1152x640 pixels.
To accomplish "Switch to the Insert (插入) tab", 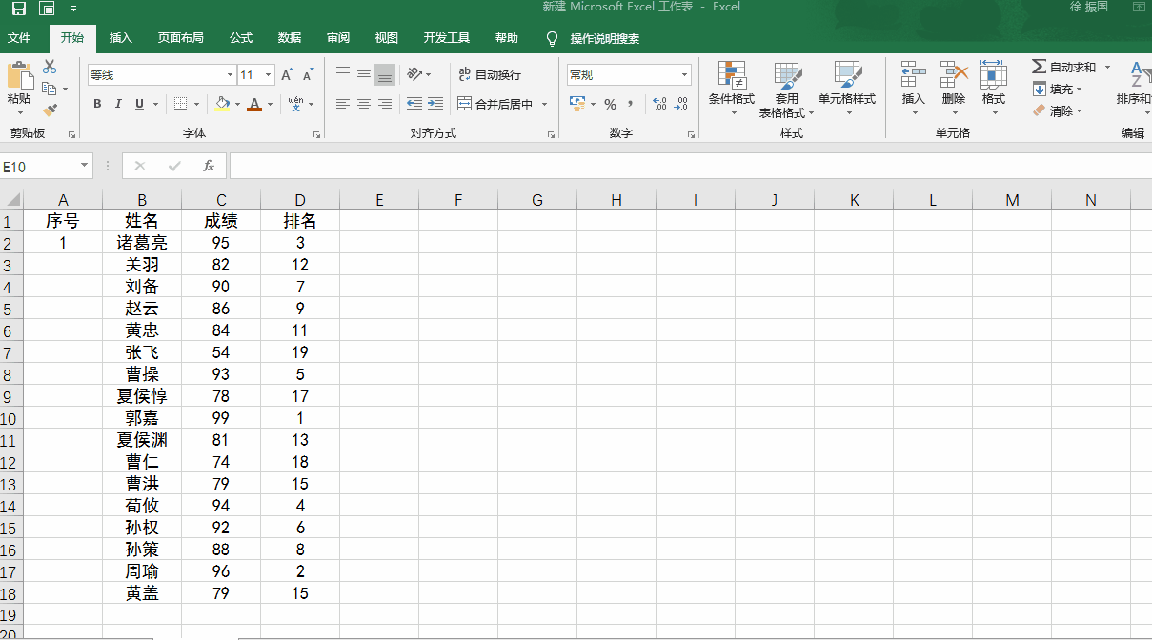I will point(121,38).
